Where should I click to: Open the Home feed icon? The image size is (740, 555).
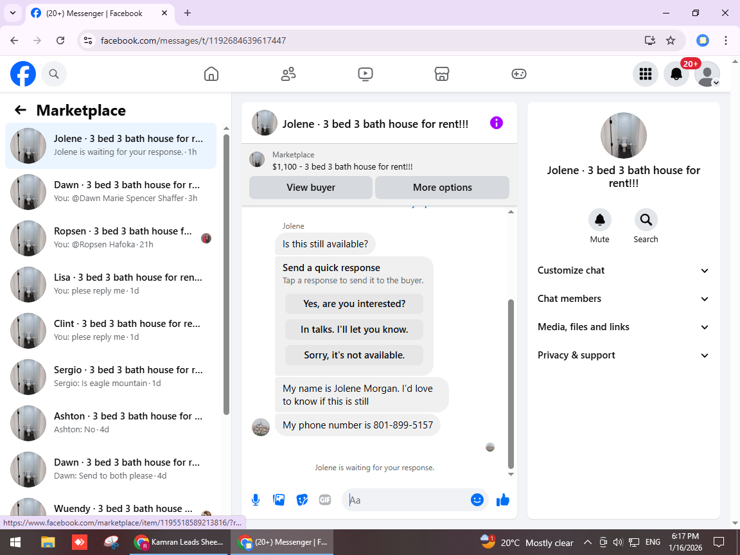[211, 74]
